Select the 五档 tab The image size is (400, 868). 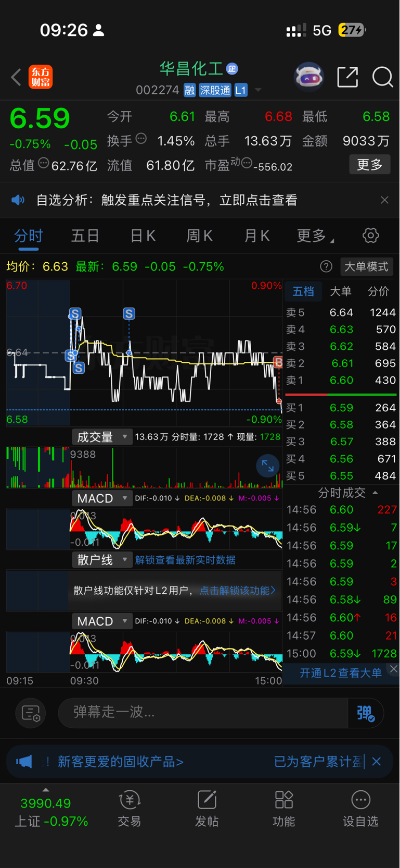[x=303, y=291]
